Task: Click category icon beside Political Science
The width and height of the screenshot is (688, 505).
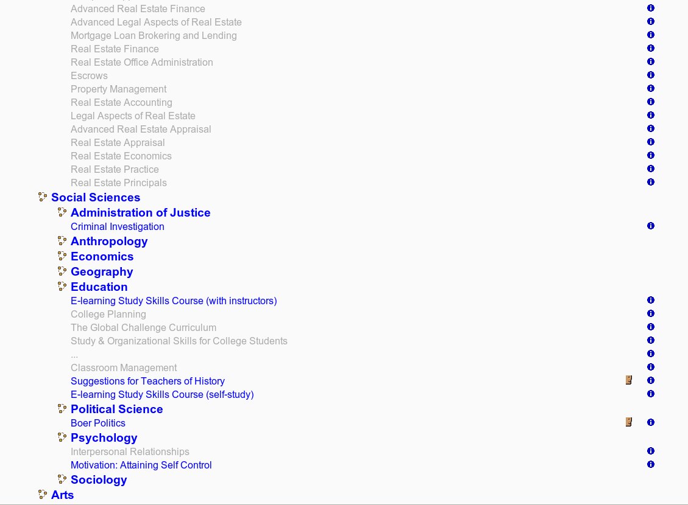Action: pyautogui.click(x=62, y=409)
